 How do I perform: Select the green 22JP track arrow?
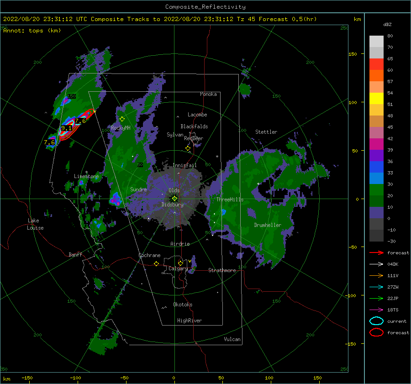[x=376, y=298]
